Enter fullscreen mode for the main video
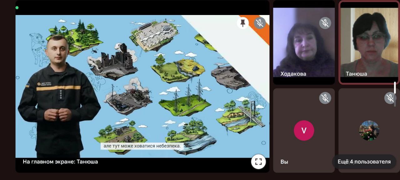This screenshot has height=180, width=400. coord(258,162)
